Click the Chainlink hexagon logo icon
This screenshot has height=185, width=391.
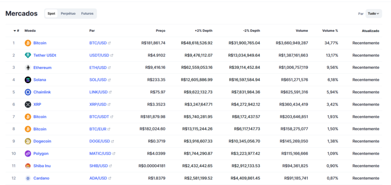click(x=28, y=92)
